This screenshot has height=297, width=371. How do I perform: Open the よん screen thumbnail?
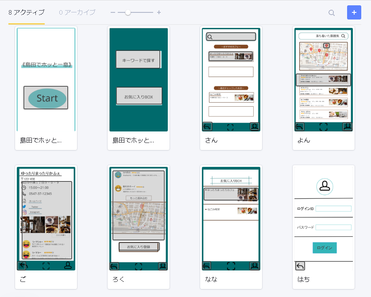pos(324,88)
